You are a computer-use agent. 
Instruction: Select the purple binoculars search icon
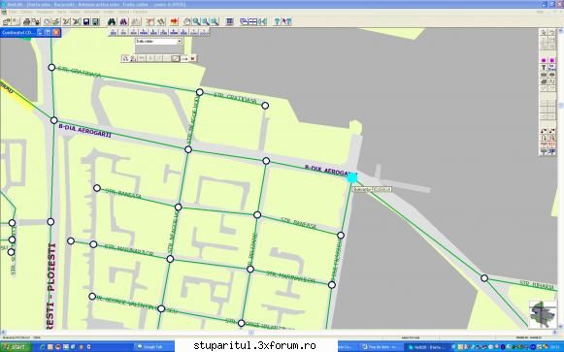(x=123, y=21)
